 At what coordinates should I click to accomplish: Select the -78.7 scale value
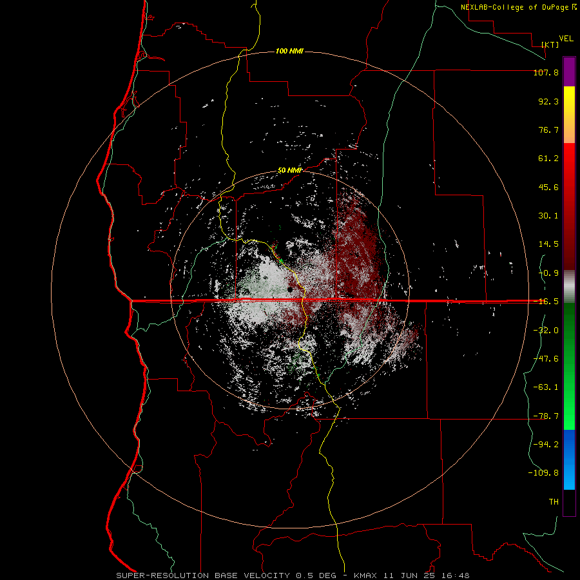click(x=546, y=416)
